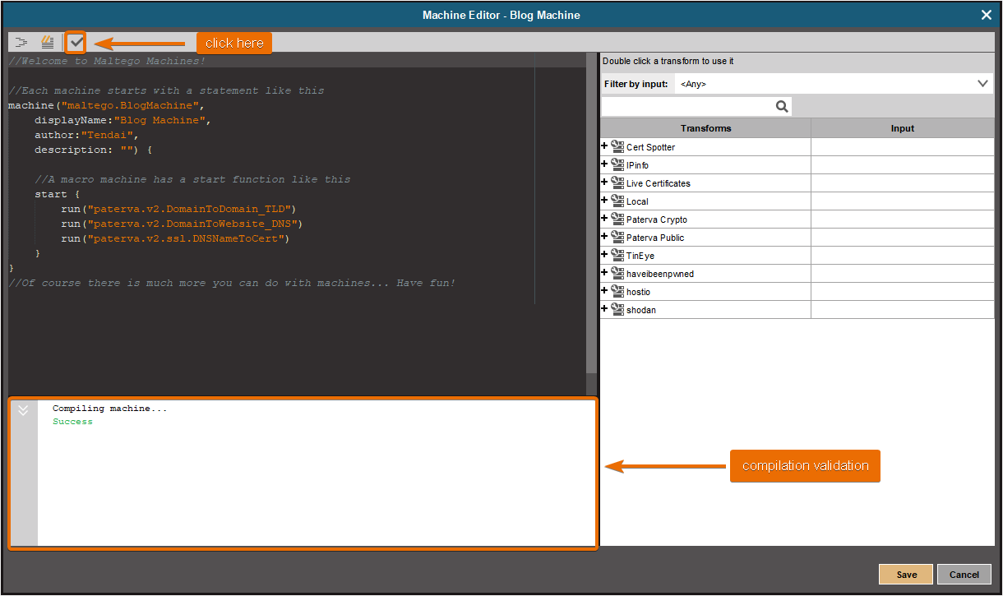Click the haveibeenpwned transform set icon
Screen dimensions: 1003x596
tap(617, 273)
